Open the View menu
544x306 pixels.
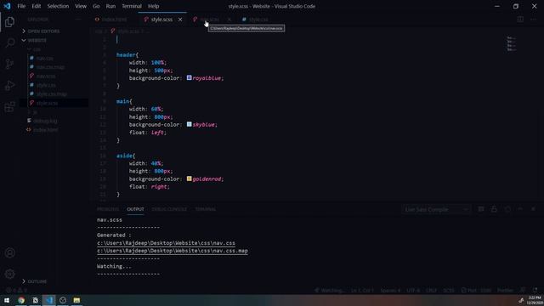[81, 6]
